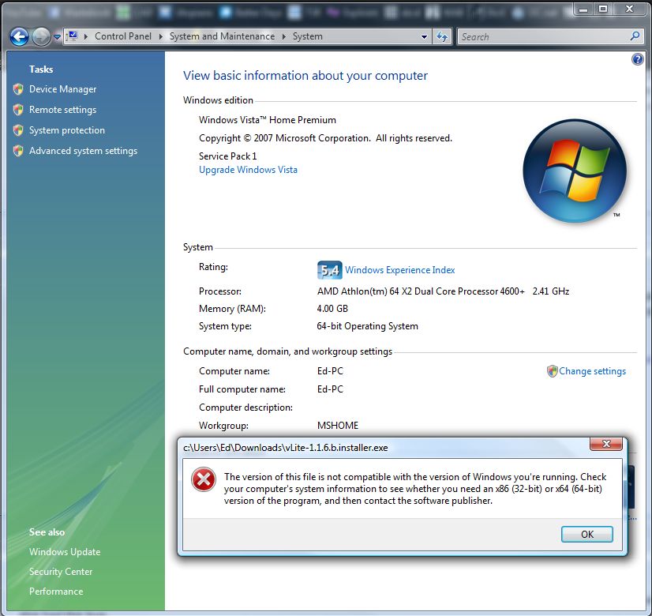The height and width of the screenshot is (616, 652).
Task: Click the error dialog title bar path
Action: point(286,448)
